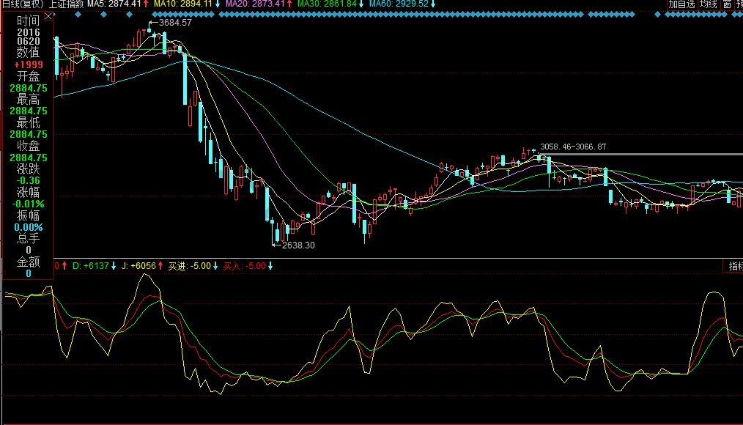Click the 窗 window button

[726, 4]
